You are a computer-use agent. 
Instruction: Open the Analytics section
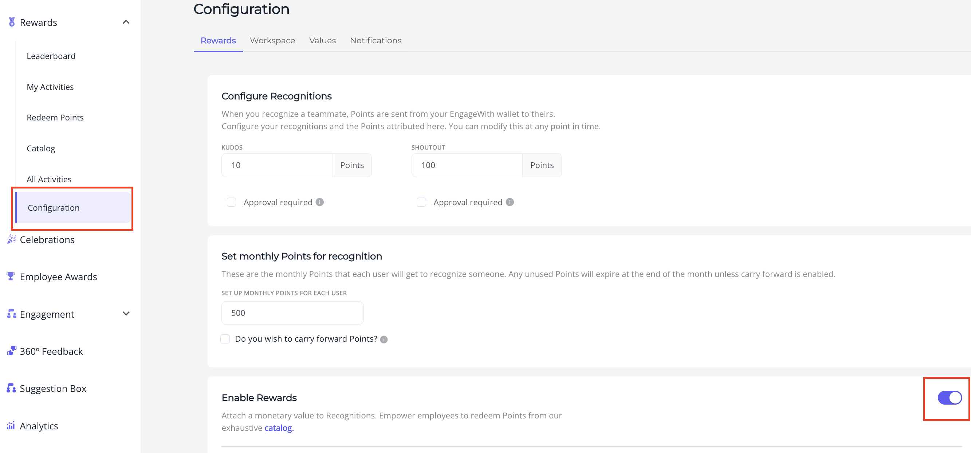pyautogui.click(x=39, y=426)
